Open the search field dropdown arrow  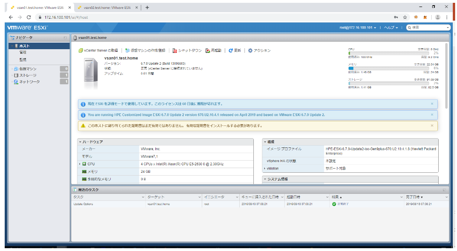[x=448, y=28]
